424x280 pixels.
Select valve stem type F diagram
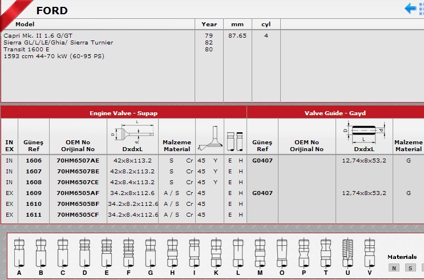[x=128, y=253]
